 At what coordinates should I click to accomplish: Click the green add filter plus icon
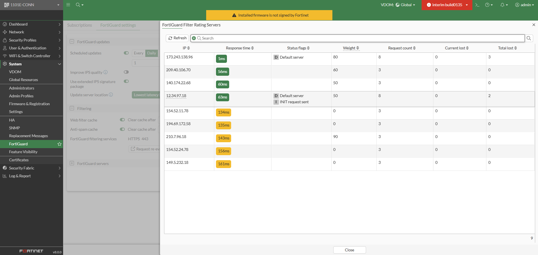[194, 38]
